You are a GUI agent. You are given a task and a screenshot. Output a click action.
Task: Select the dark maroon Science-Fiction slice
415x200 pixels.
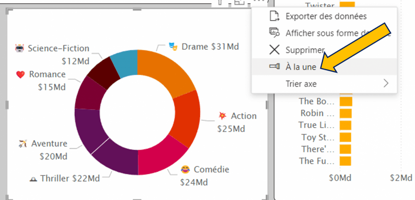105,72
